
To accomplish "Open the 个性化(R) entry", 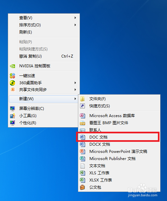I will [x=44, y=123].
